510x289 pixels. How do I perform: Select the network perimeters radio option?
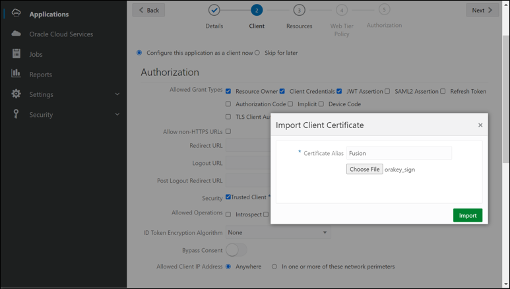point(274,267)
